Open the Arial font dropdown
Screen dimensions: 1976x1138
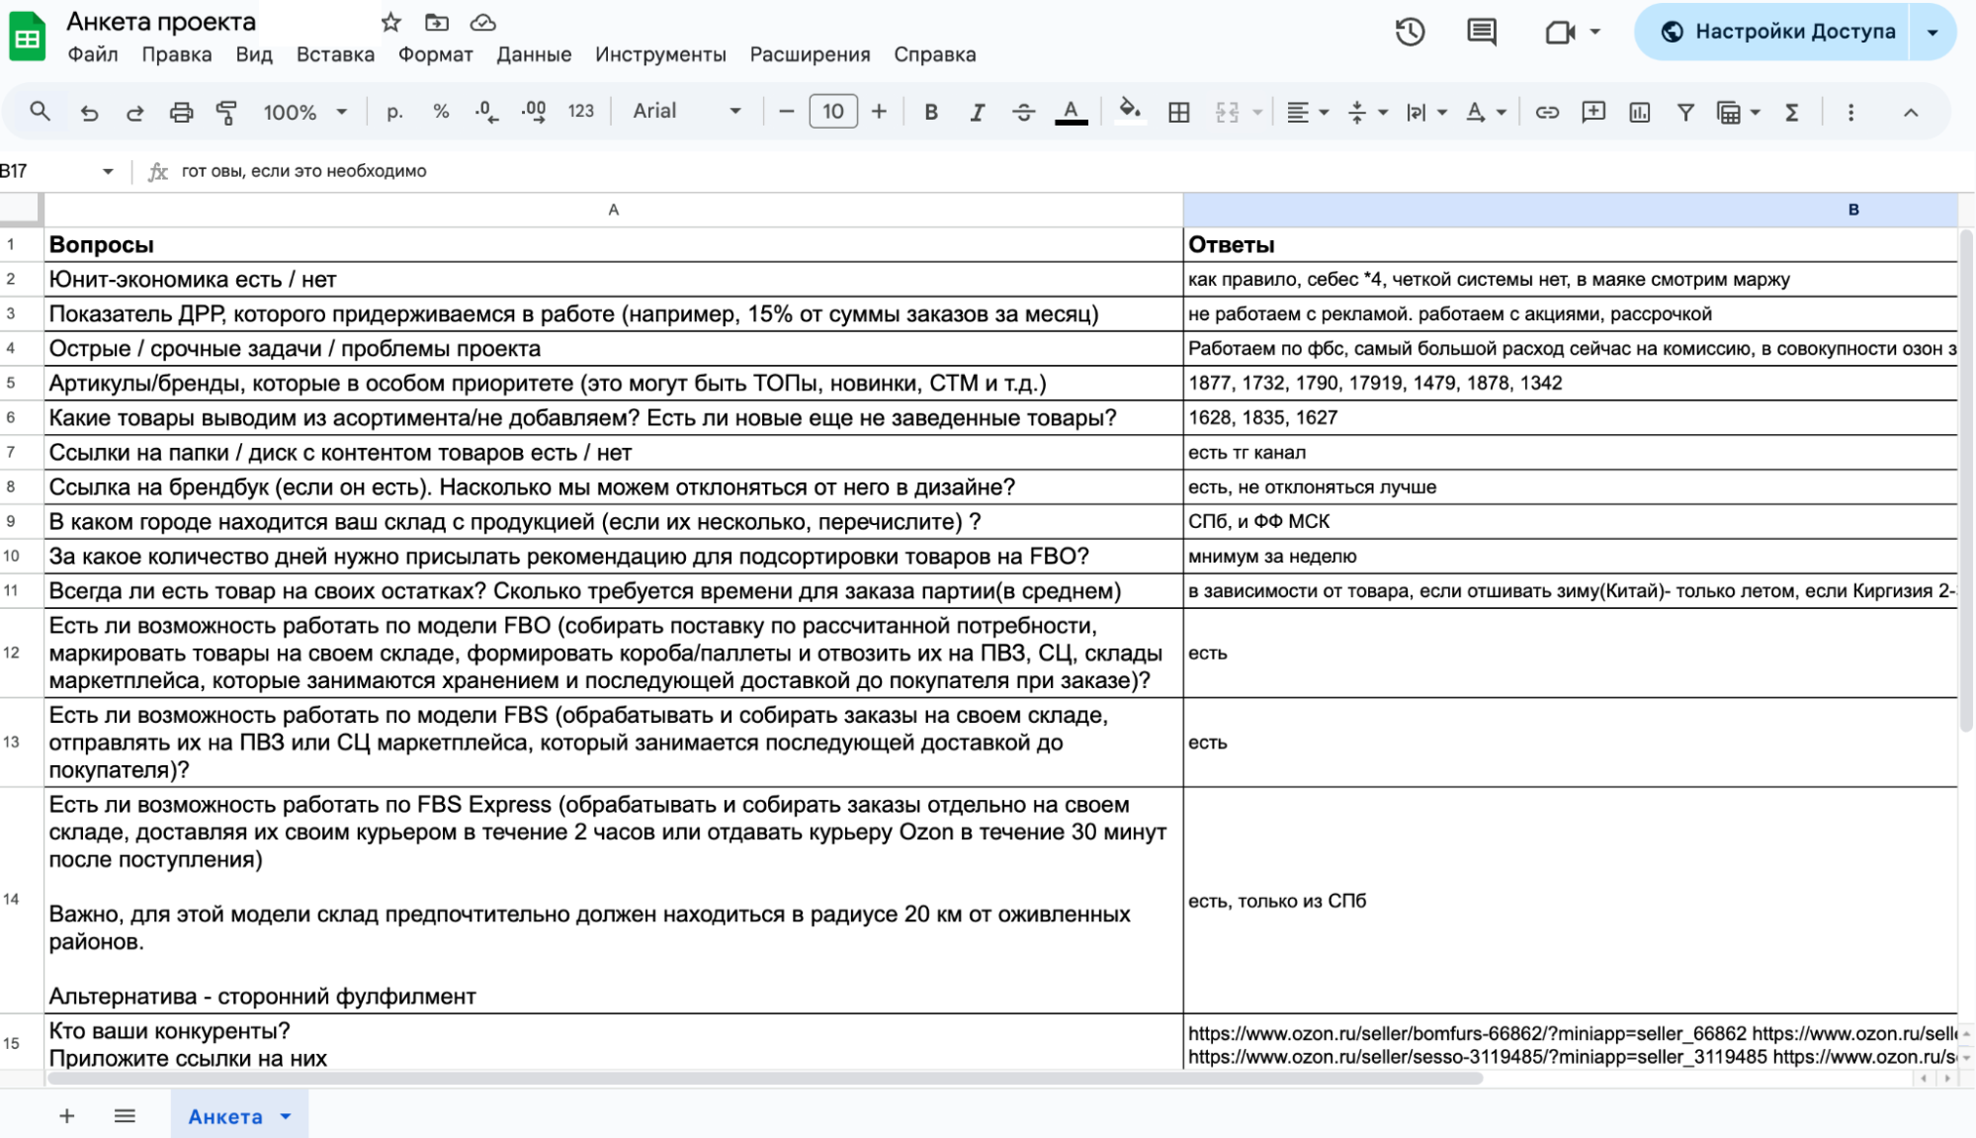tap(686, 112)
